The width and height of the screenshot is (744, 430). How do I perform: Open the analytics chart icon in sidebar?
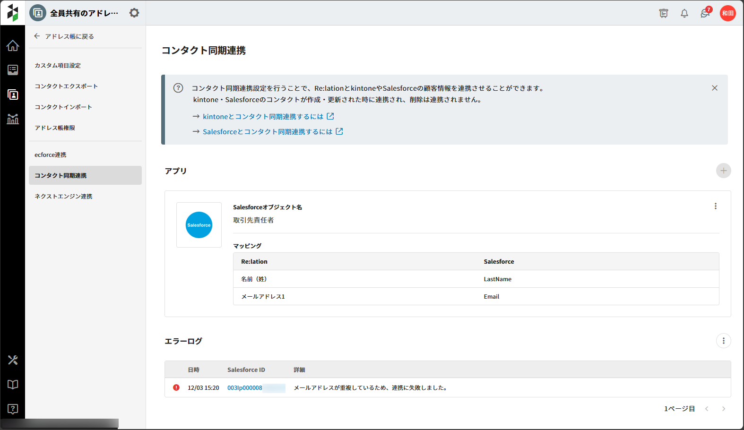tap(13, 119)
